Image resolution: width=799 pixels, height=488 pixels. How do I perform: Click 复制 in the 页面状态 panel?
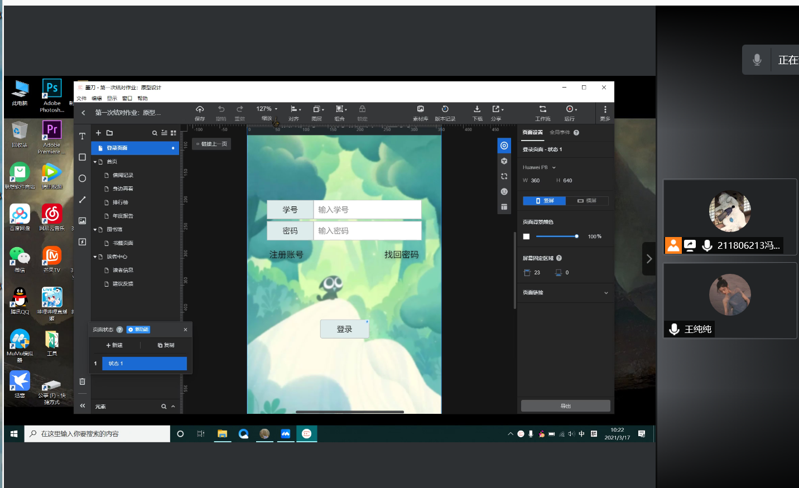coord(166,345)
